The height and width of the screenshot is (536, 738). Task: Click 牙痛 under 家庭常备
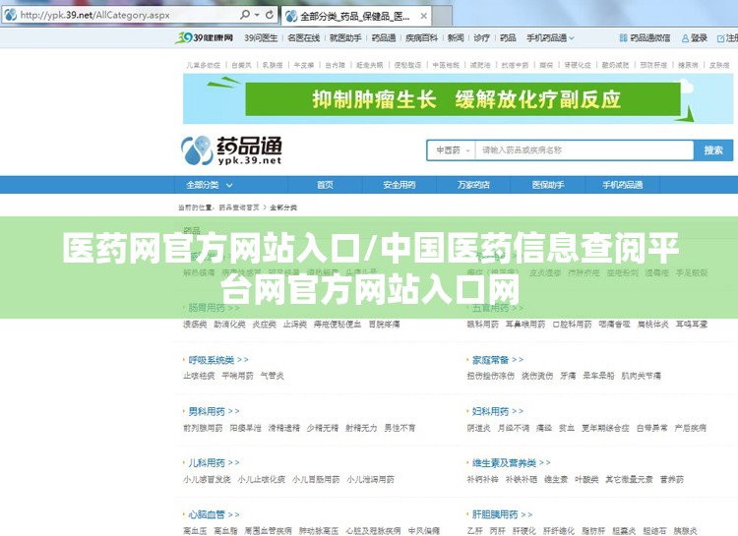tap(568, 376)
